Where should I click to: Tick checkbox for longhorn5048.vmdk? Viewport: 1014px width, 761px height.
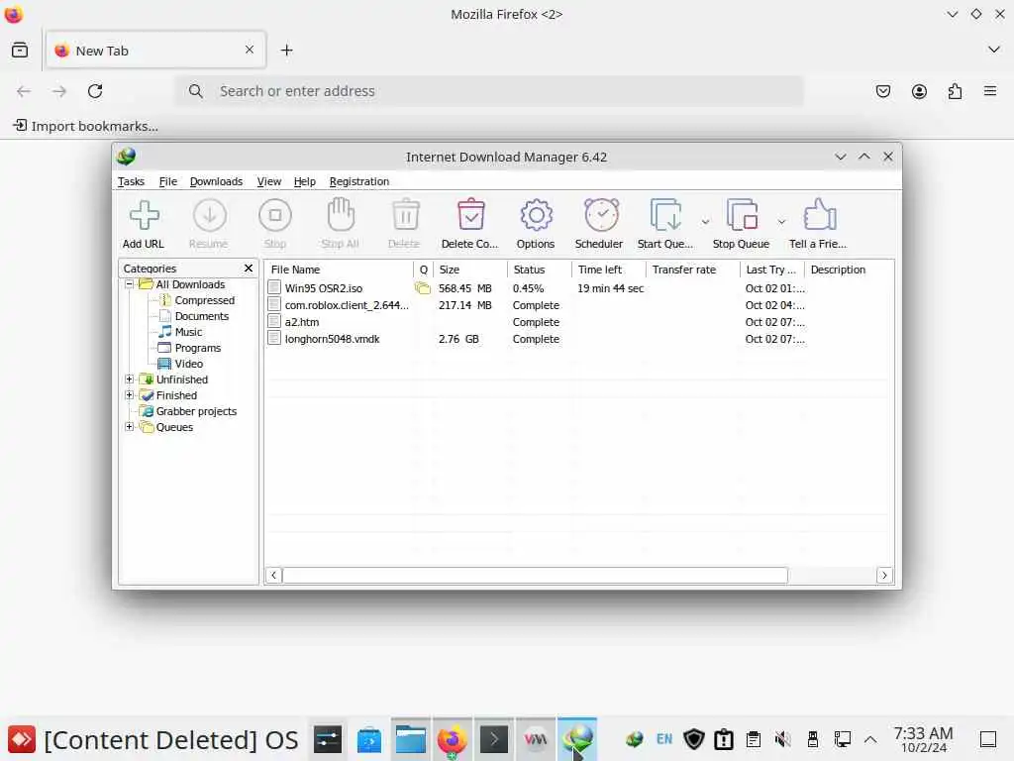click(x=274, y=338)
